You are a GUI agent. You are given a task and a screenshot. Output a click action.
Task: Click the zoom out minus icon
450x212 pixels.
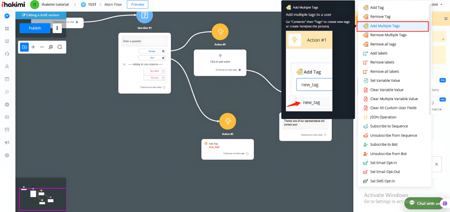42,47
